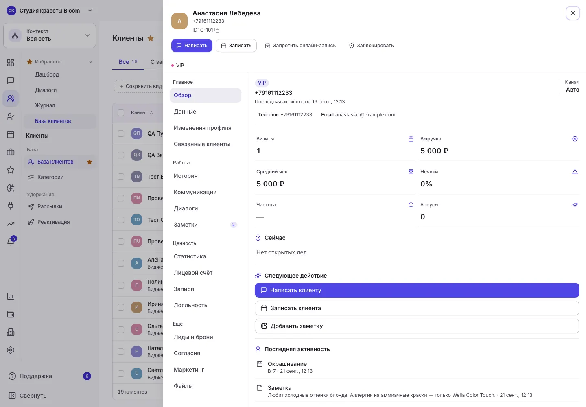The image size is (586, 407).
Task: Click the icon on Средний чек card
Action: coord(411,172)
